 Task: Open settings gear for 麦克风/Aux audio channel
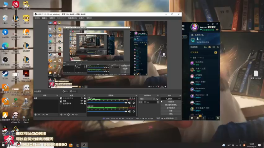click(x=134, y=103)
